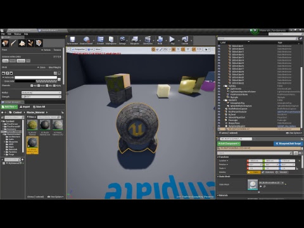Open the Help menu
Viewport: 304px width, 228px height.
point(26,34)
